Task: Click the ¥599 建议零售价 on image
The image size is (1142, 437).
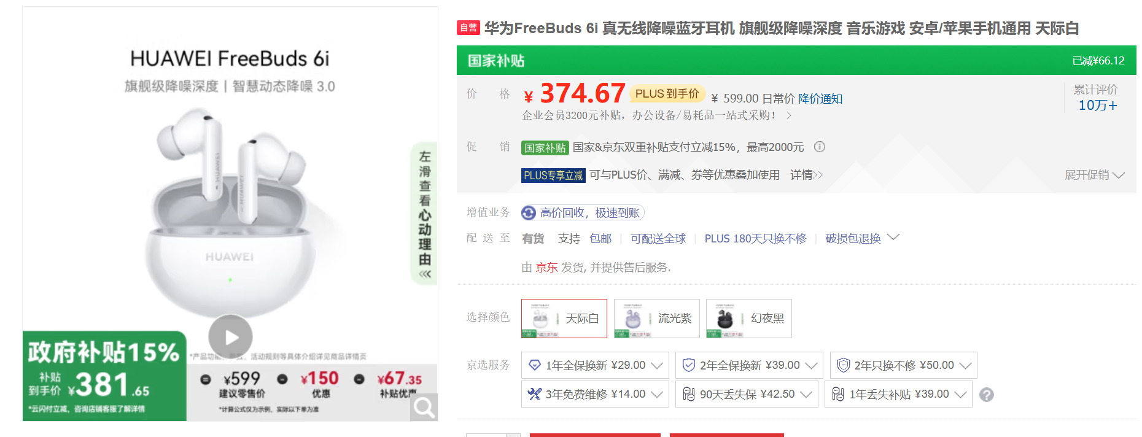Action: [242, 385]
